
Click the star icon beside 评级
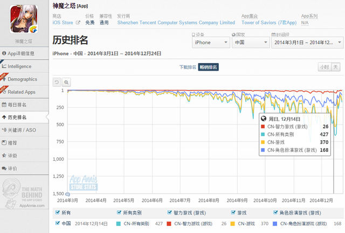(4, 155)
